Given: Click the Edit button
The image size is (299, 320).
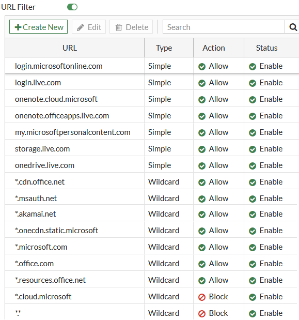Looking at the screenshot, I should click(x=89, y=27).
